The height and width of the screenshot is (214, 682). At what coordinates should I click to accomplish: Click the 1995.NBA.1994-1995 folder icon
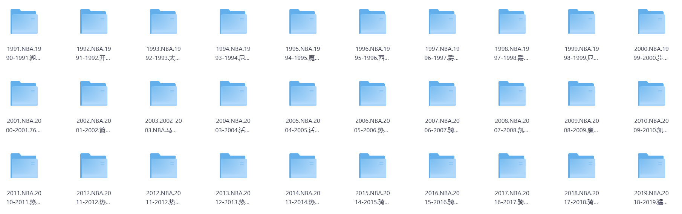(x=303, y=22)
